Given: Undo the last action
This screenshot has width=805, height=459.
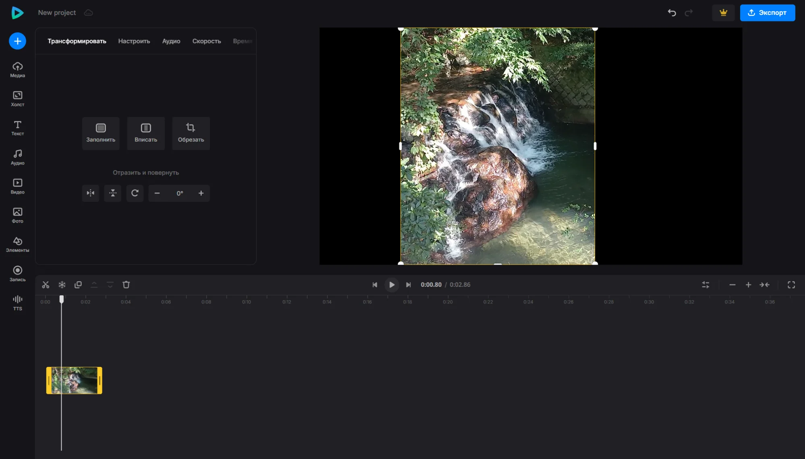Looking at the screenshot, I should pos(672,13).
